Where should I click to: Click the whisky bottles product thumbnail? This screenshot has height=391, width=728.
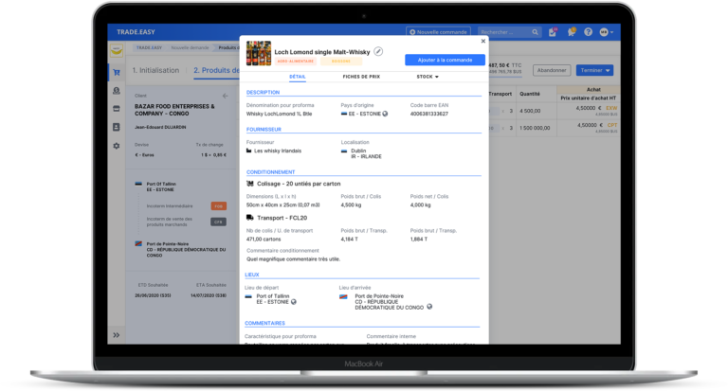click(x=259, y=53)
